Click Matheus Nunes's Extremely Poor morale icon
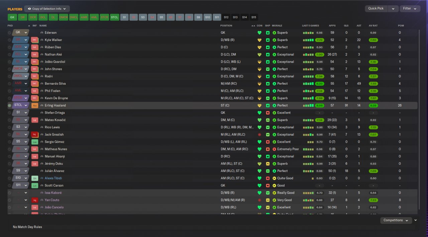 (x=274, y=149)
